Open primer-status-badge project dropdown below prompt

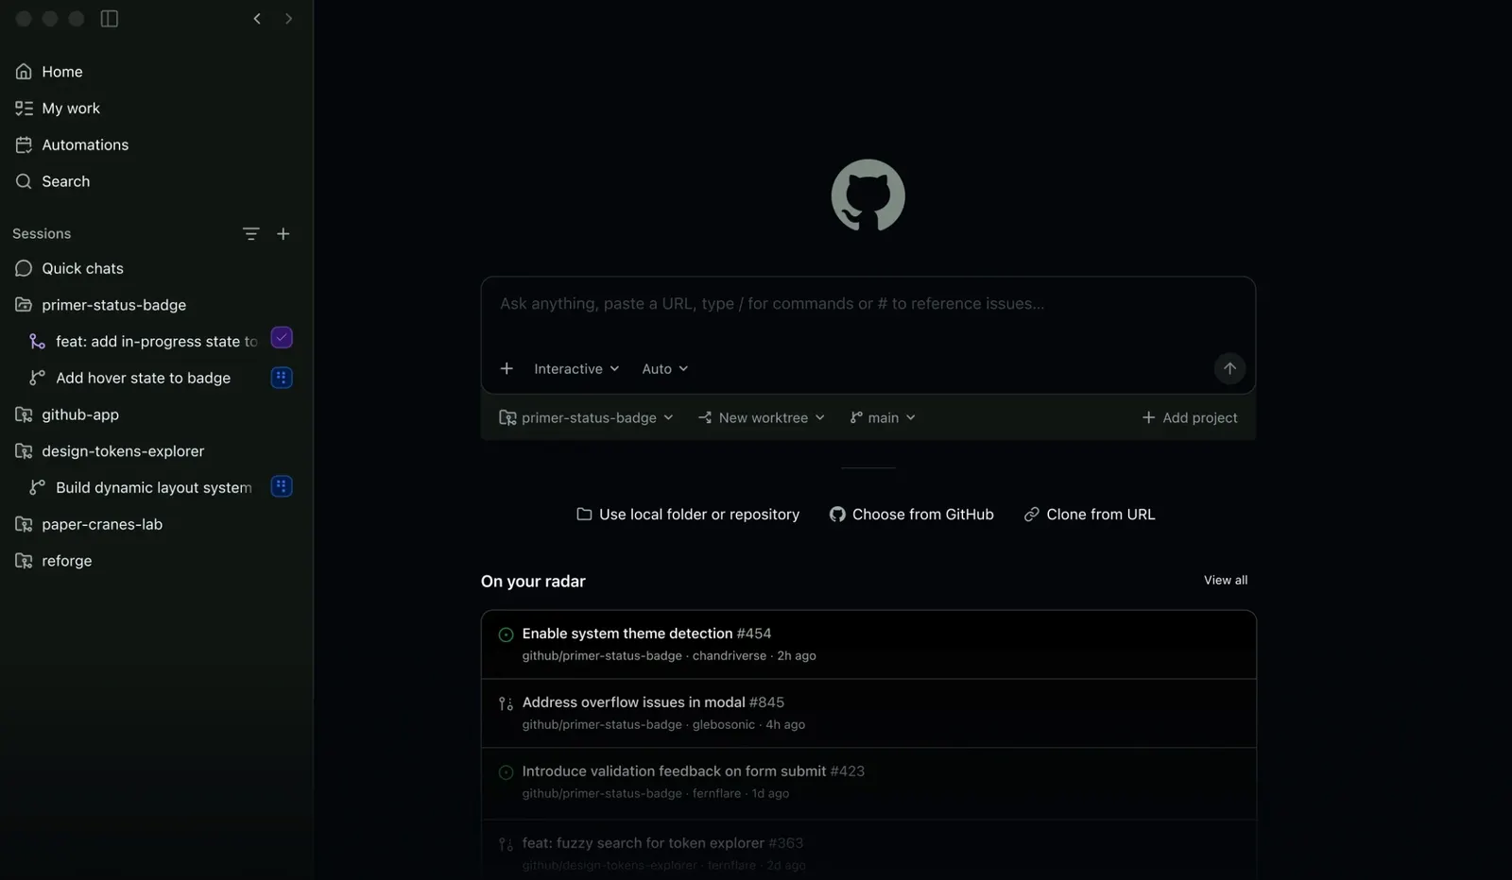pyautogui.click(x=586, y=417)
